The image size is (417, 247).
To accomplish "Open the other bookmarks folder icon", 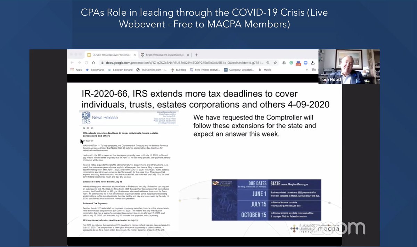I will point(314,69).
